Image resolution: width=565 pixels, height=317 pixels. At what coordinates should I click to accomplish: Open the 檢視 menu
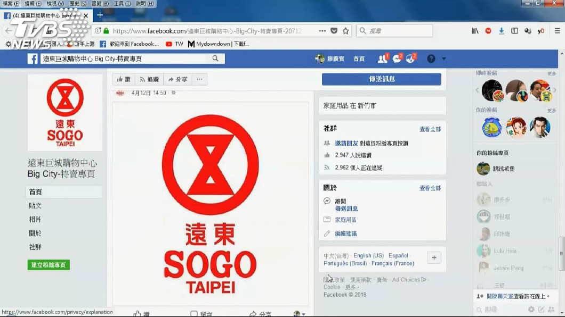[55, 4]
